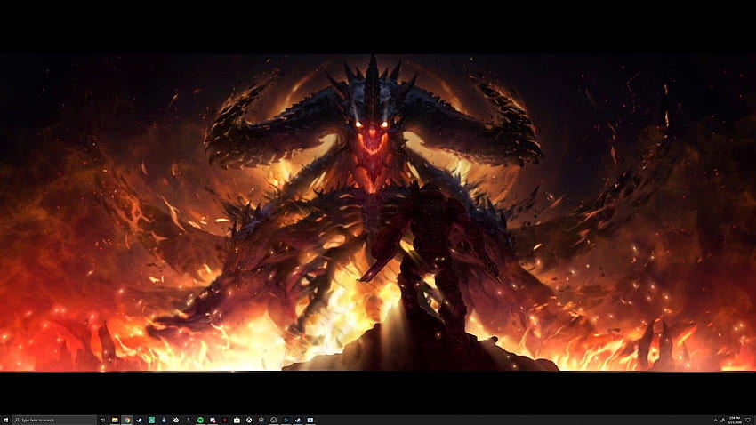Viewport: 756px width, 425px height.
Task: Open the Windows Start menu
Action: tap(5, 421)
